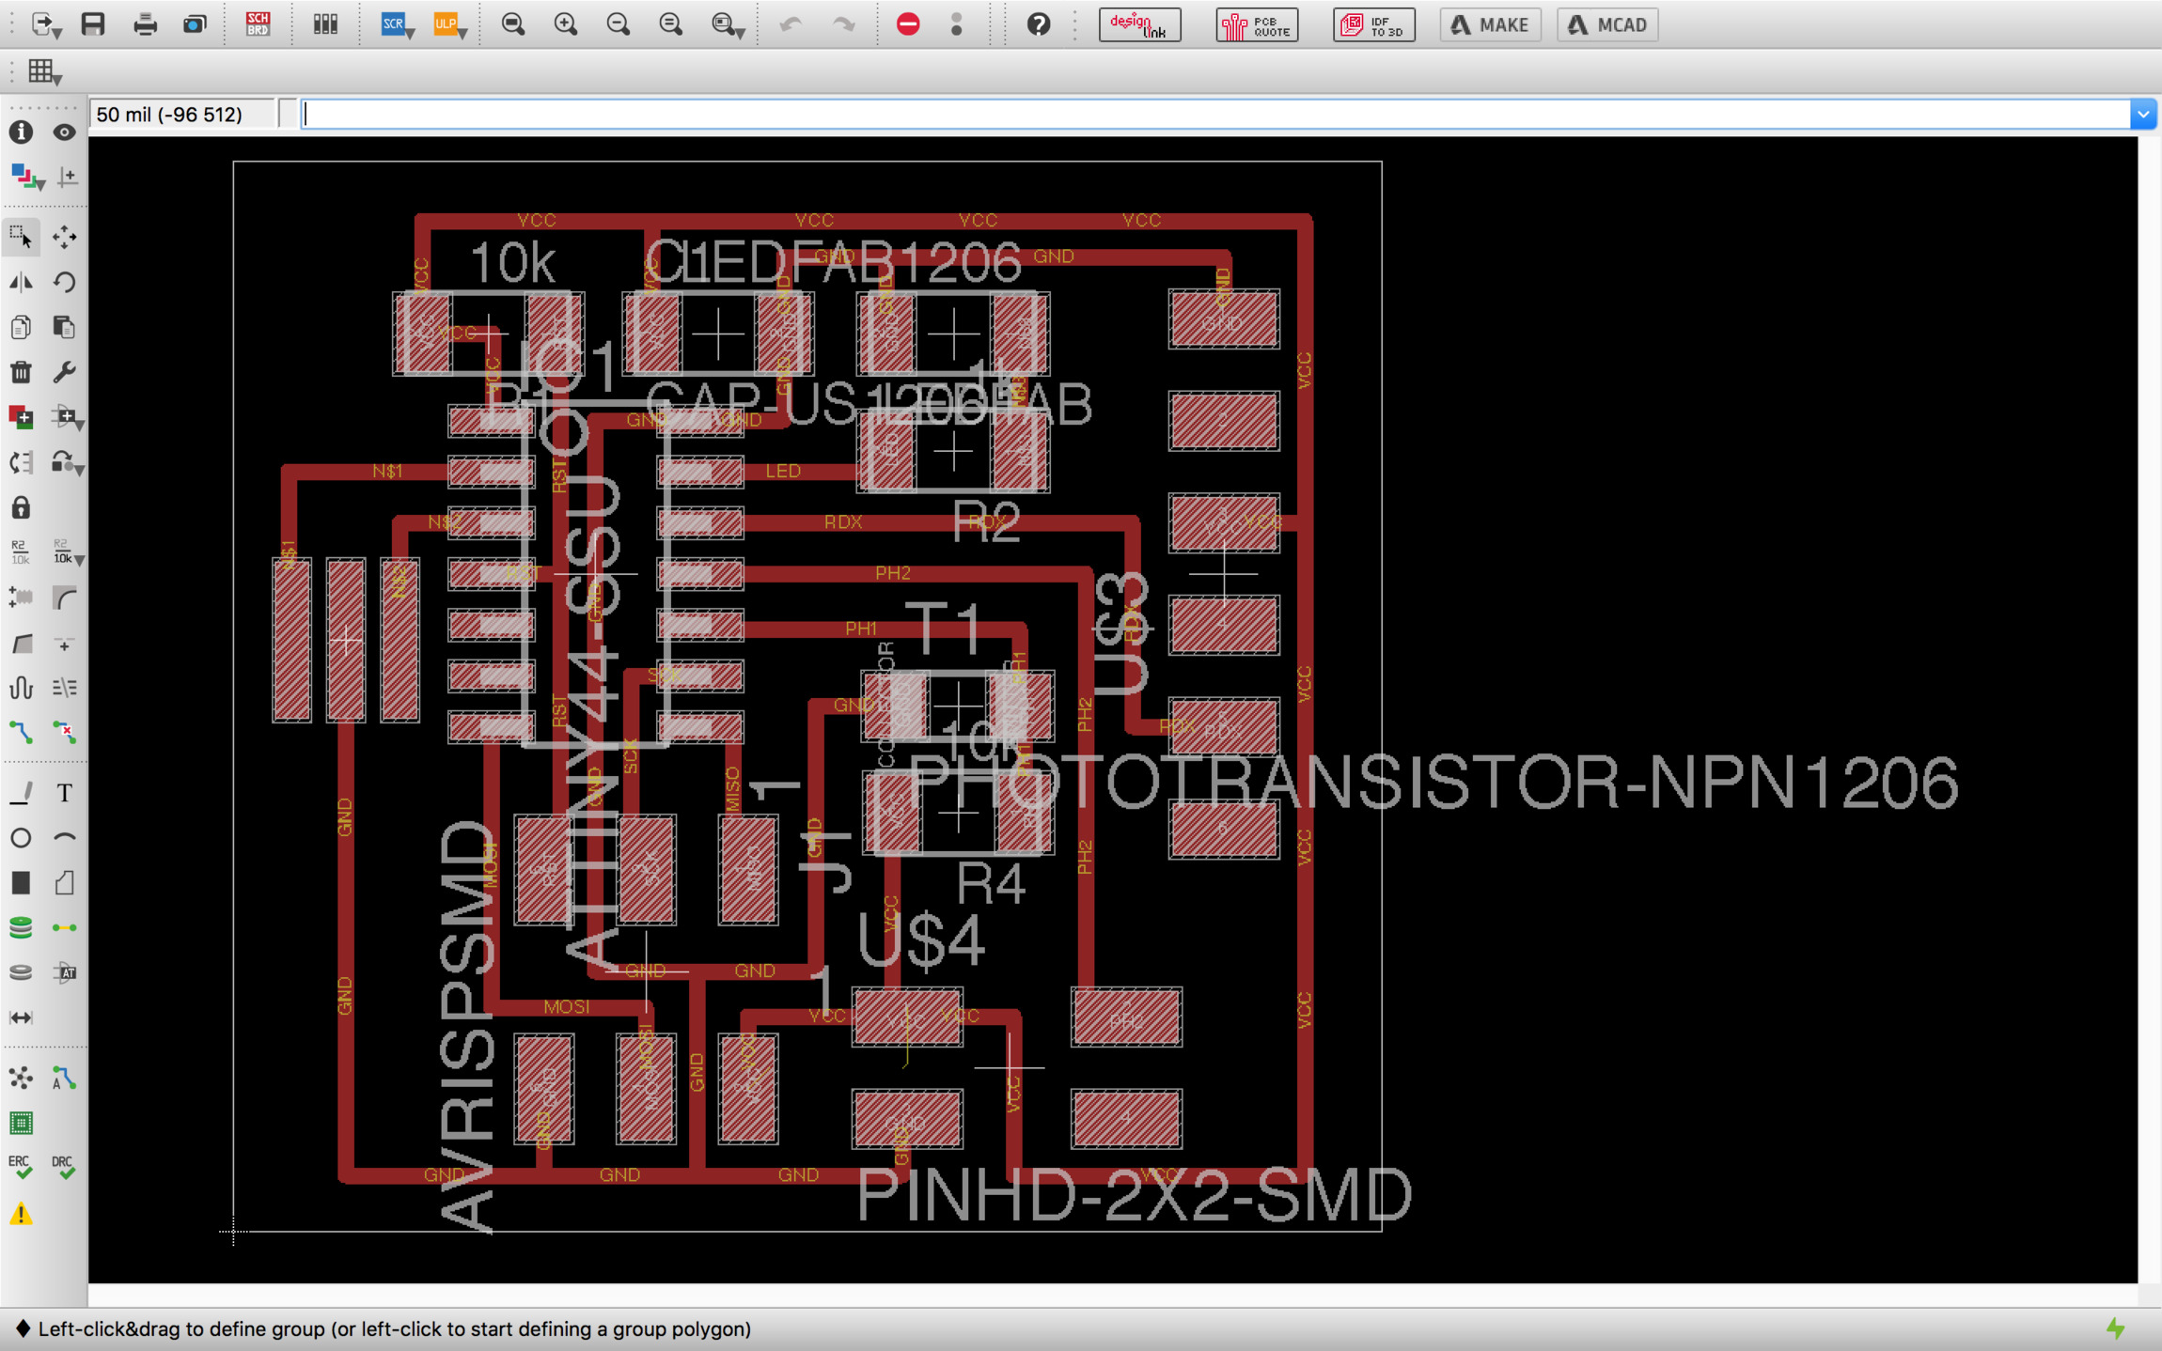The height and width of the screenshot is (1351, 2162).
Task: Select the Add part tool
Action: [x=21, y=417]
